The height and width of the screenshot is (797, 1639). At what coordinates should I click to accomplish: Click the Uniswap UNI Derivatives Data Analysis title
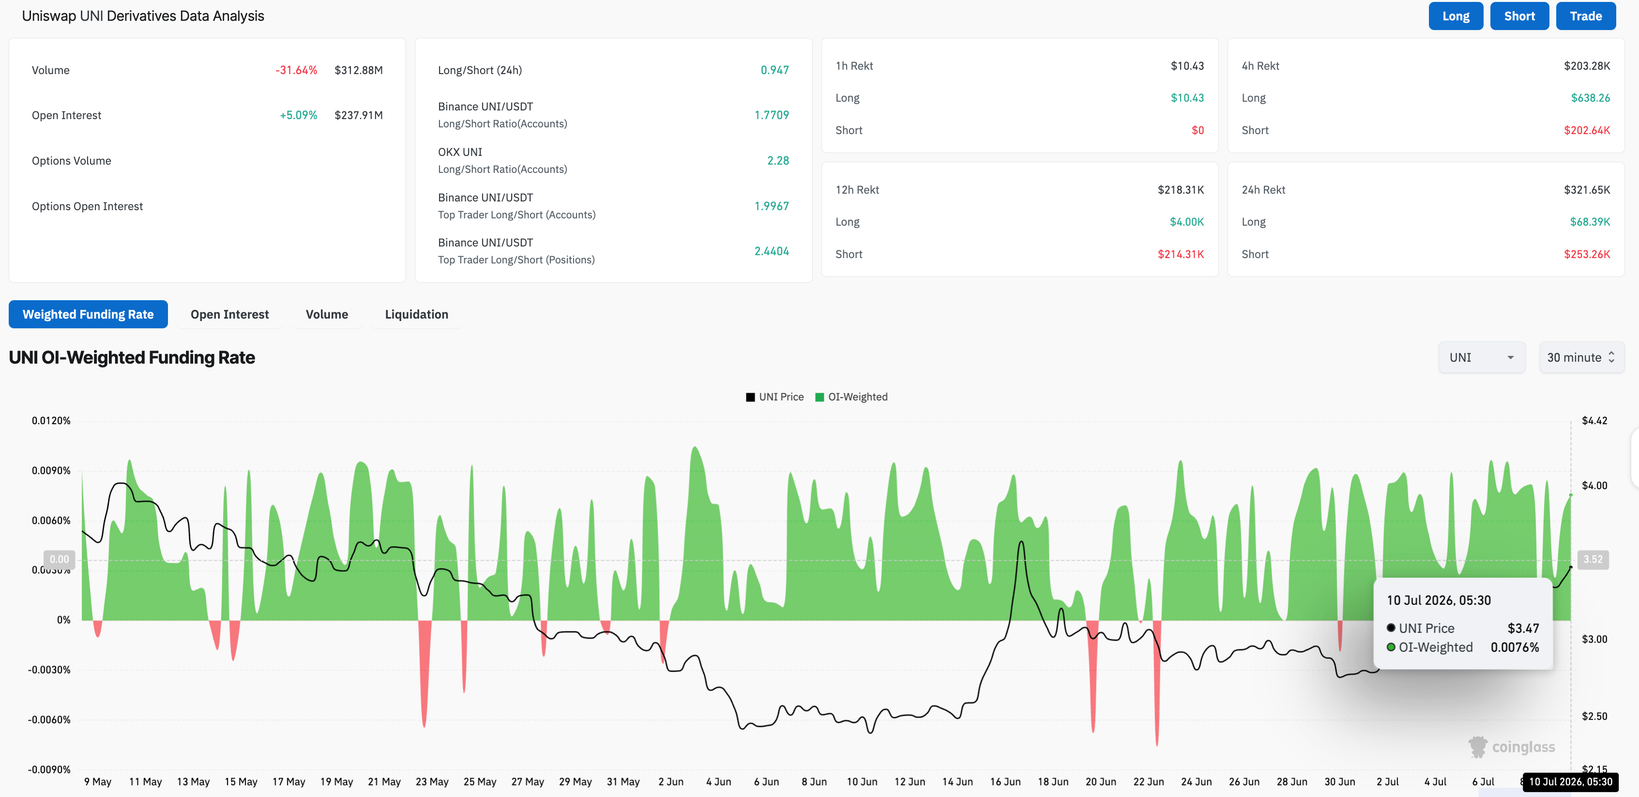pyautogui.click(x=142, y=16)
